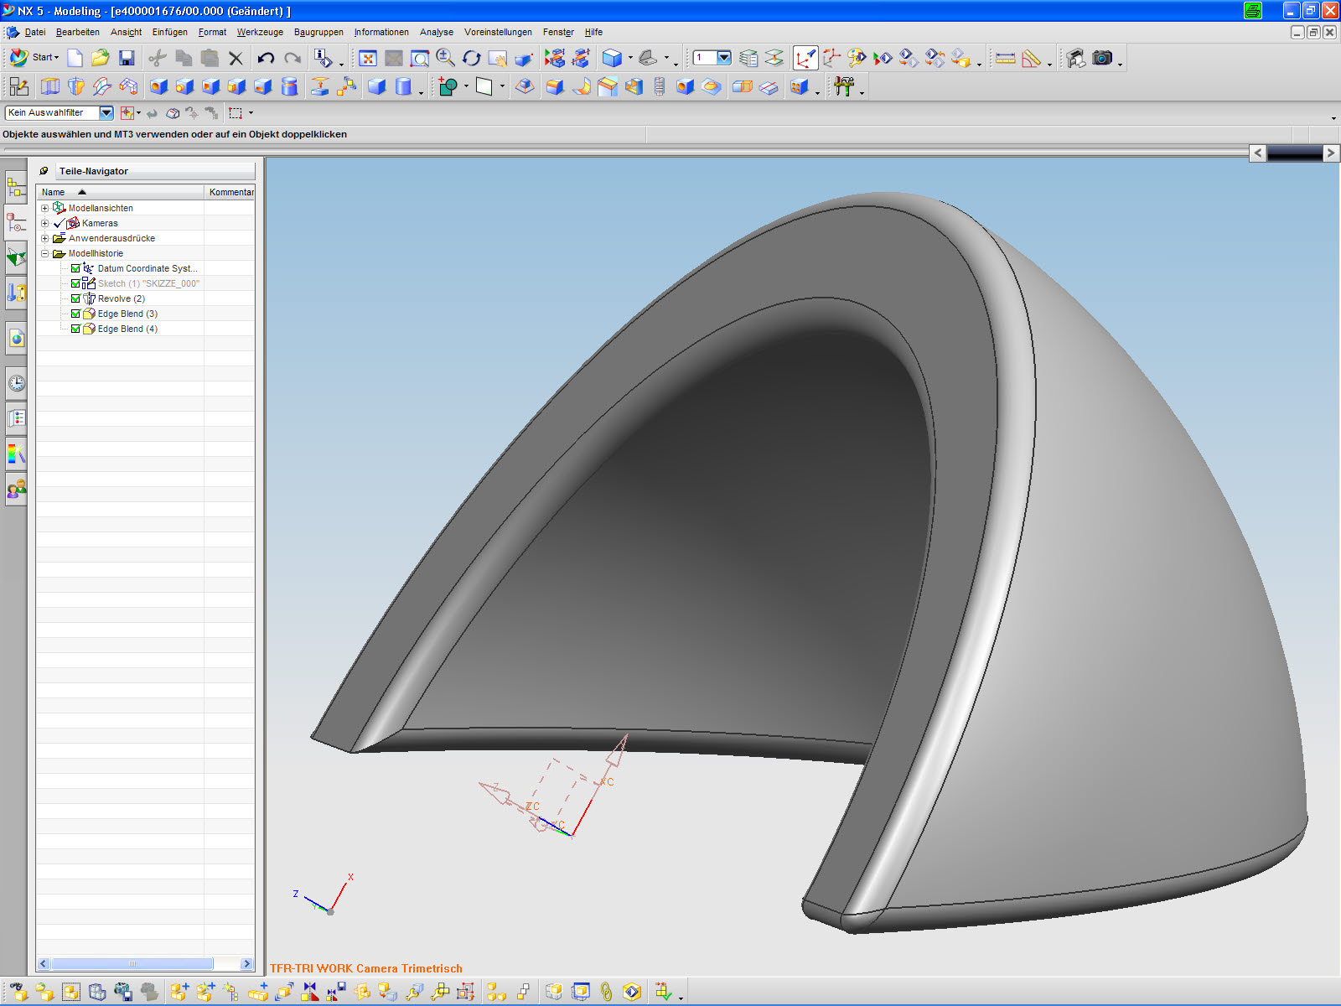
Task: Click the camera screenshot icon
Action: [1102, 58]
